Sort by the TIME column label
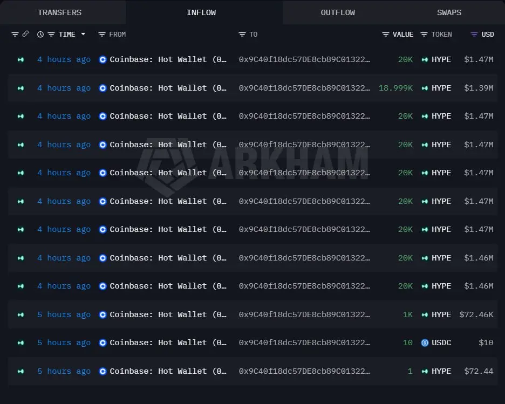Image resolution: width=505 pixels, height=404 pixels. pos(67,35)
